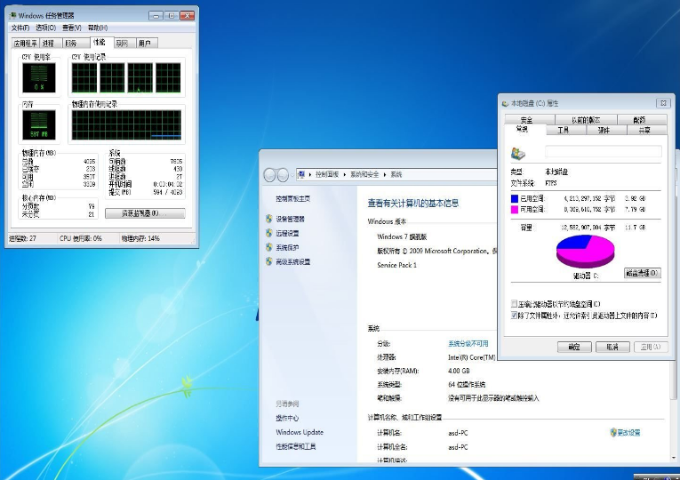
Task: Click the shield icon beside 远程设置
Action: (x=268, y=233)
